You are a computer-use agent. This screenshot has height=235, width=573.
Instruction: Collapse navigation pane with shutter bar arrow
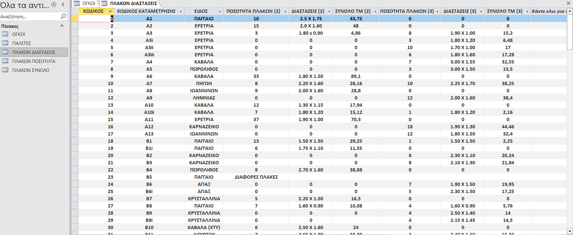click(x=63, y=5)
